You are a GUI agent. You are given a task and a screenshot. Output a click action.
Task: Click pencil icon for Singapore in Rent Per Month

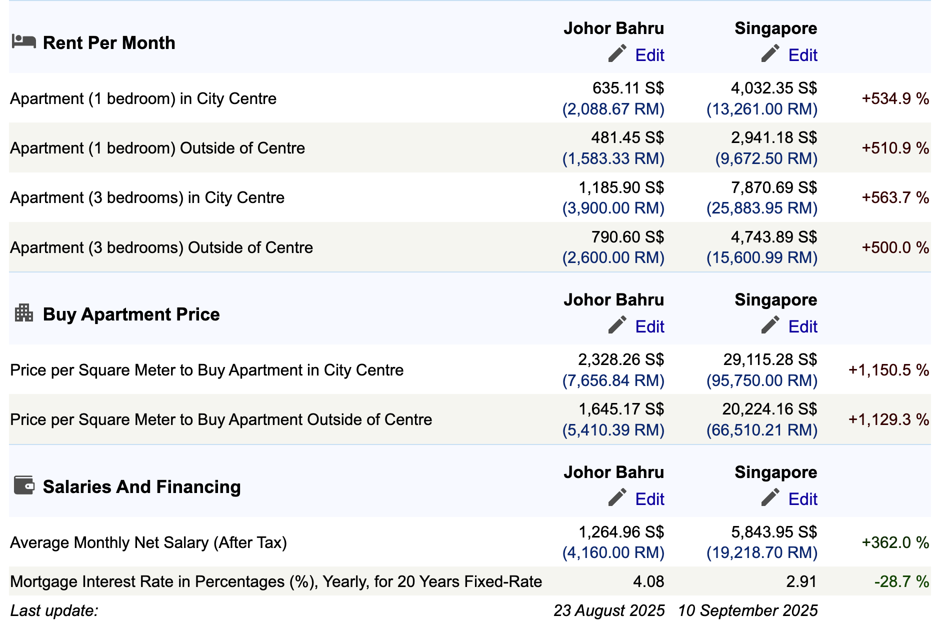[x=770, y=53]
